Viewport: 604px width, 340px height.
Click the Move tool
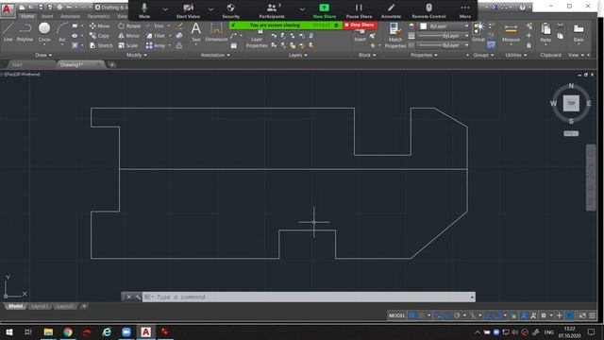point(100,25)
